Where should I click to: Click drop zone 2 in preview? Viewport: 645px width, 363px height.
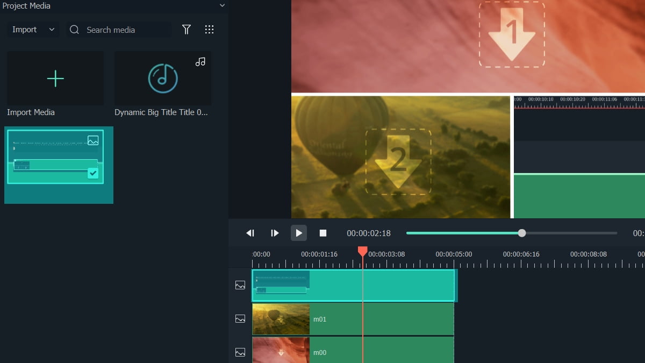point(398,161)
